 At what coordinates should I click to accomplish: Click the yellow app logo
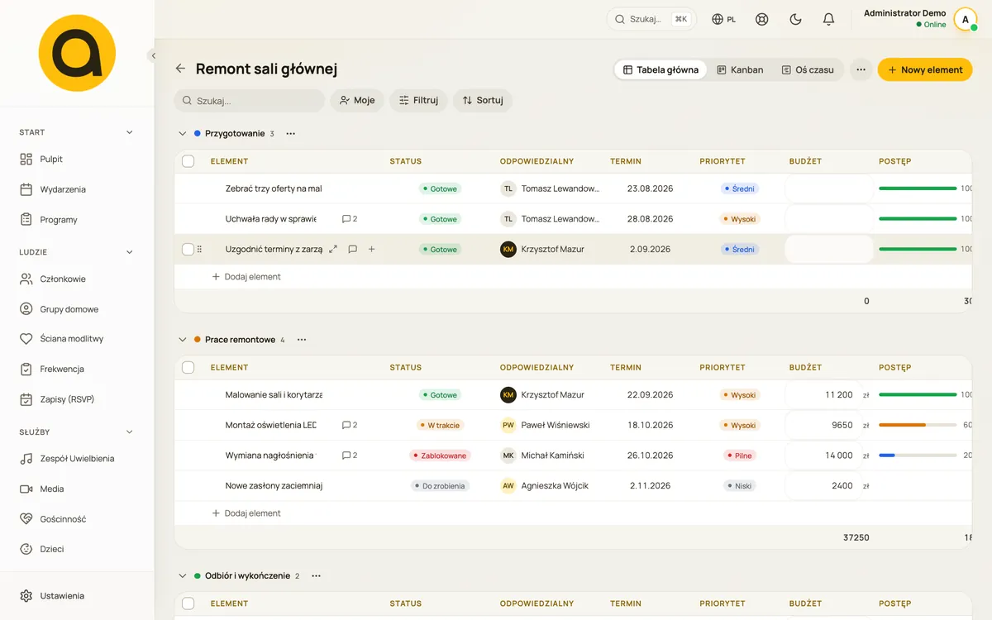[x=77, y=53]
